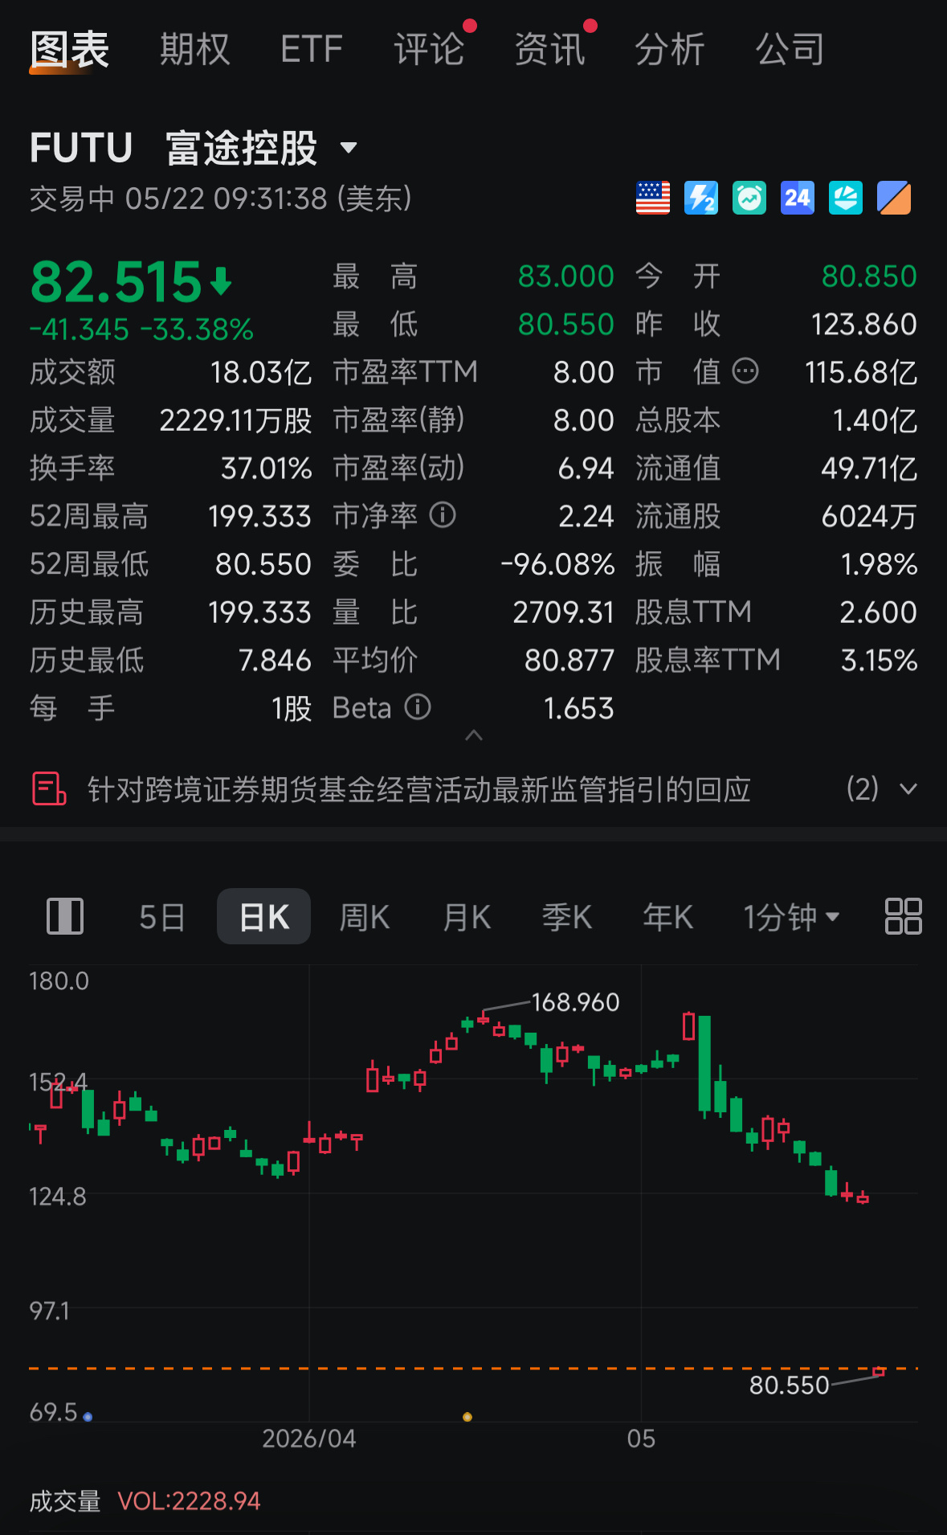Tap the 168.960 high price label

pos(575,1002)
